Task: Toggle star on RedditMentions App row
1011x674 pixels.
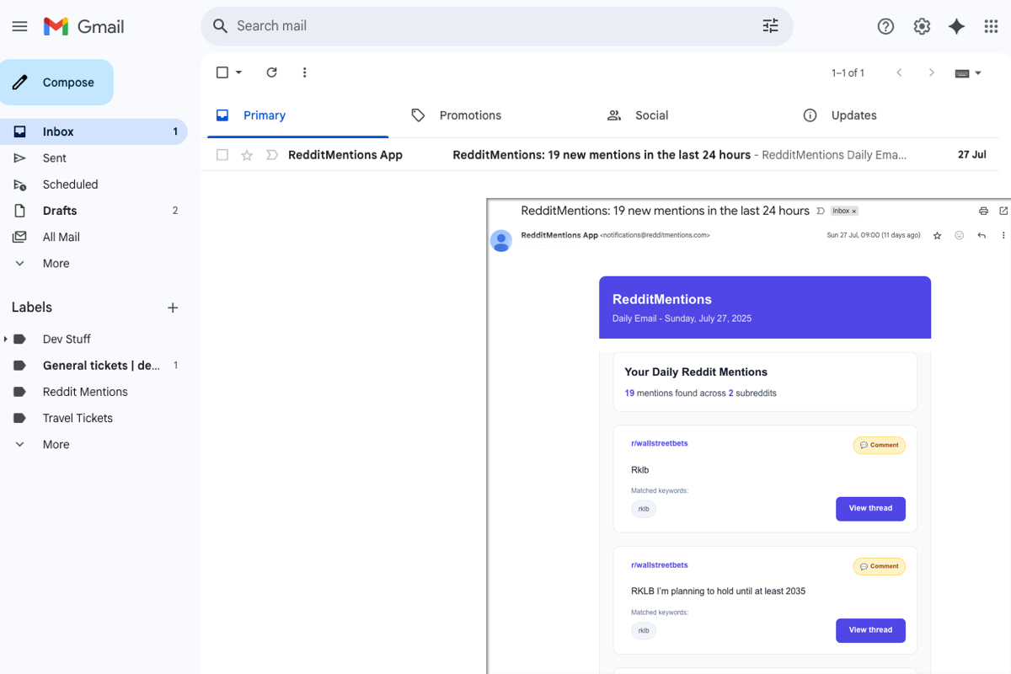Action: point(247,155)
